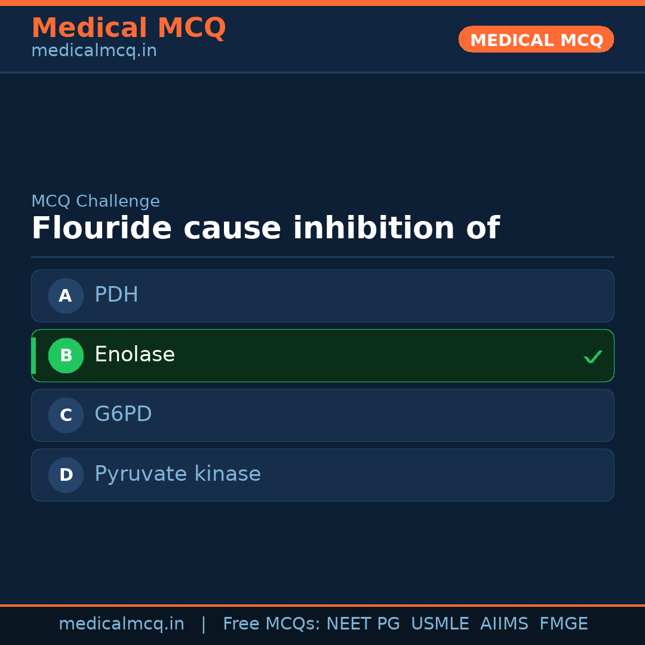Click the green letter B circle
This screenshot has height=645, width=645.
(x=66, y=355)
